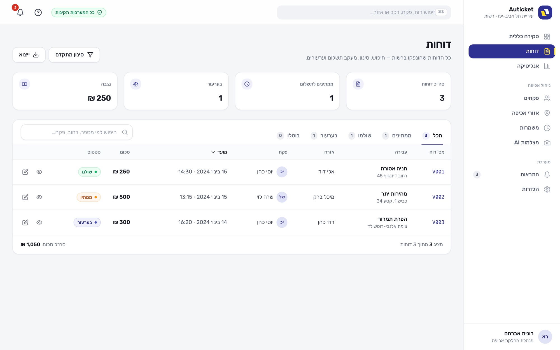Click user avatar רא at sidebar bottom
560x350 pixels.
coord(545,337)
